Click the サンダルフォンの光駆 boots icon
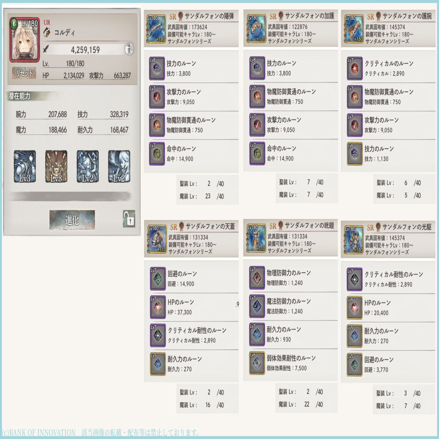 [354, 240]
